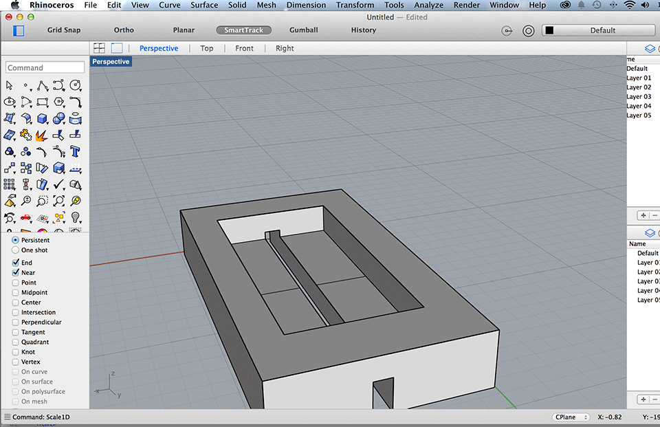660x427 pixels.
Task: Click the Explode tool icon
Action: pos(42,135)
